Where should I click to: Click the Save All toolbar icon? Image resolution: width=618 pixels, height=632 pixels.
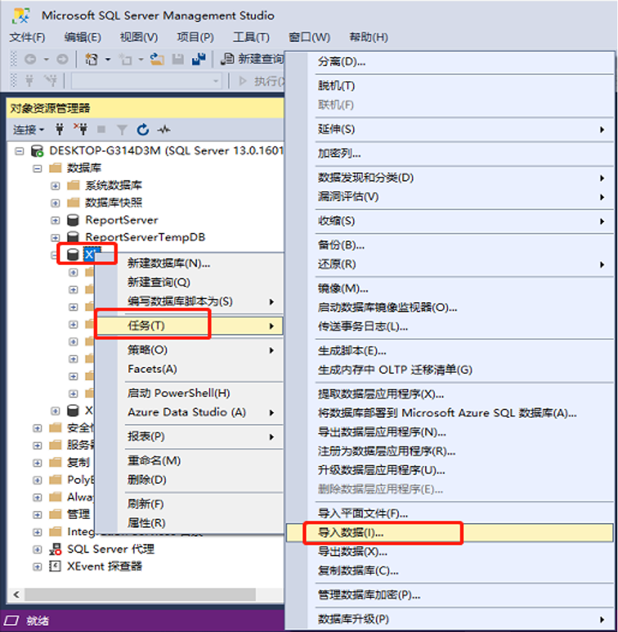198,59
